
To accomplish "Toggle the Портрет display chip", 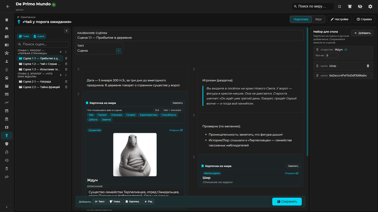I will [x=102, y=115].
